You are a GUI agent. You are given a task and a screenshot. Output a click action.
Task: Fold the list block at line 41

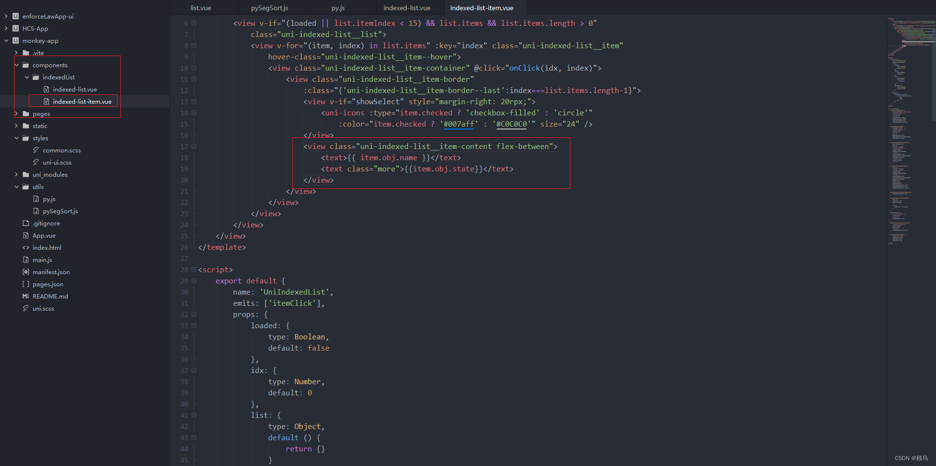click(x=194, y=415)
